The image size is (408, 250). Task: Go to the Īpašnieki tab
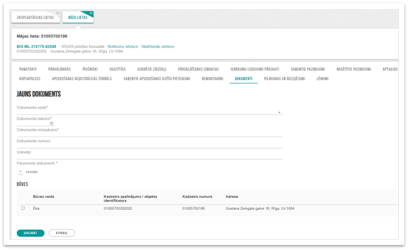pyautogui.click(x=90, y=69)
